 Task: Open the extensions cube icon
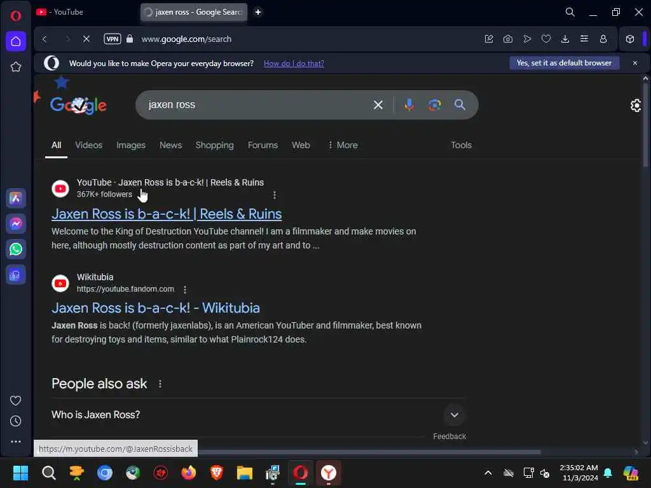pyautogui.click(x=630, y=39)
